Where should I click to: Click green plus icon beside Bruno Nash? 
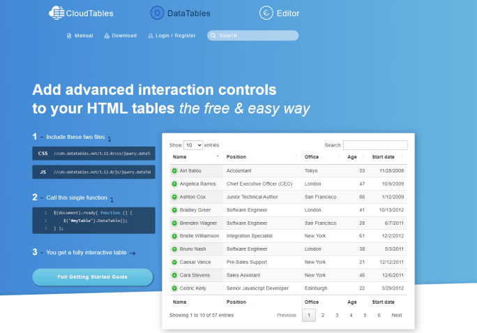174,249
